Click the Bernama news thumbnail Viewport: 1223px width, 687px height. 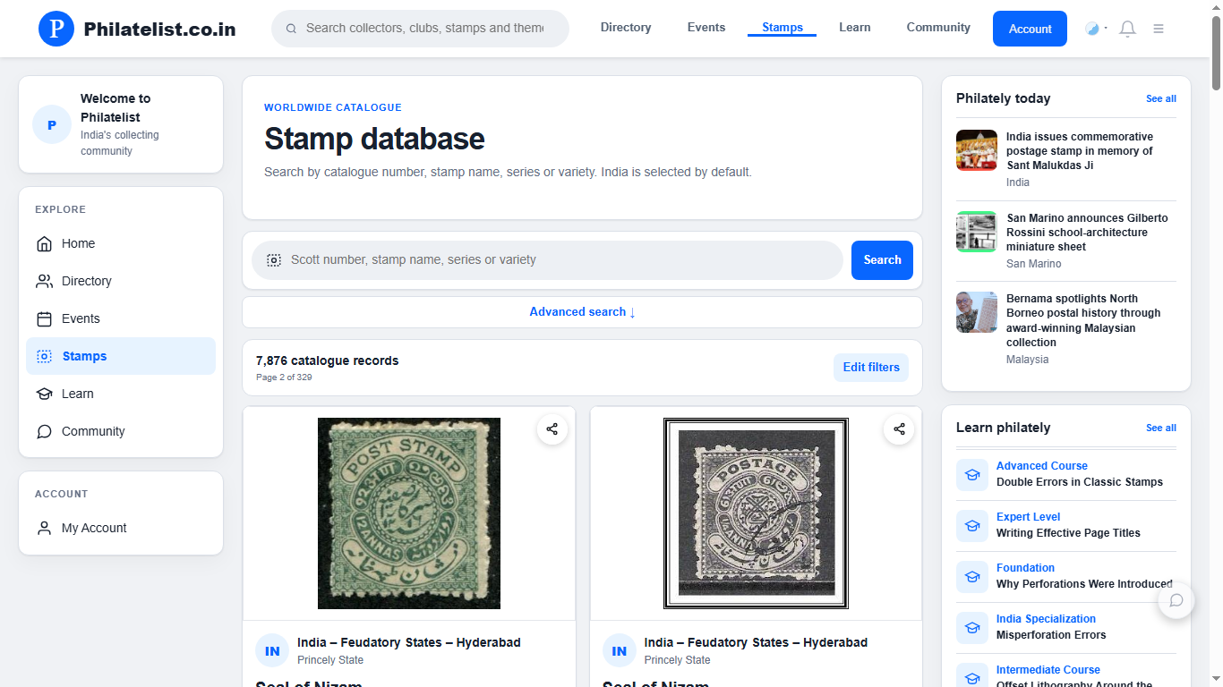coord(977,312)
